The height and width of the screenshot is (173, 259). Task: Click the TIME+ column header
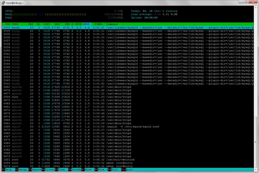pyautogui.click(x=99, y=24)
